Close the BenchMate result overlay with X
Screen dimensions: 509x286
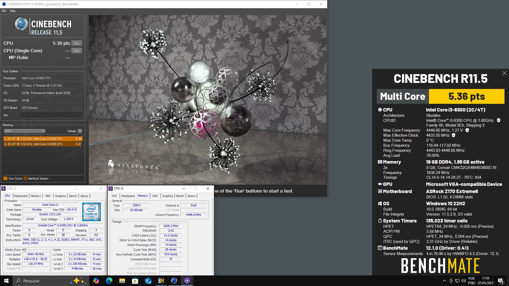point(504,73)
